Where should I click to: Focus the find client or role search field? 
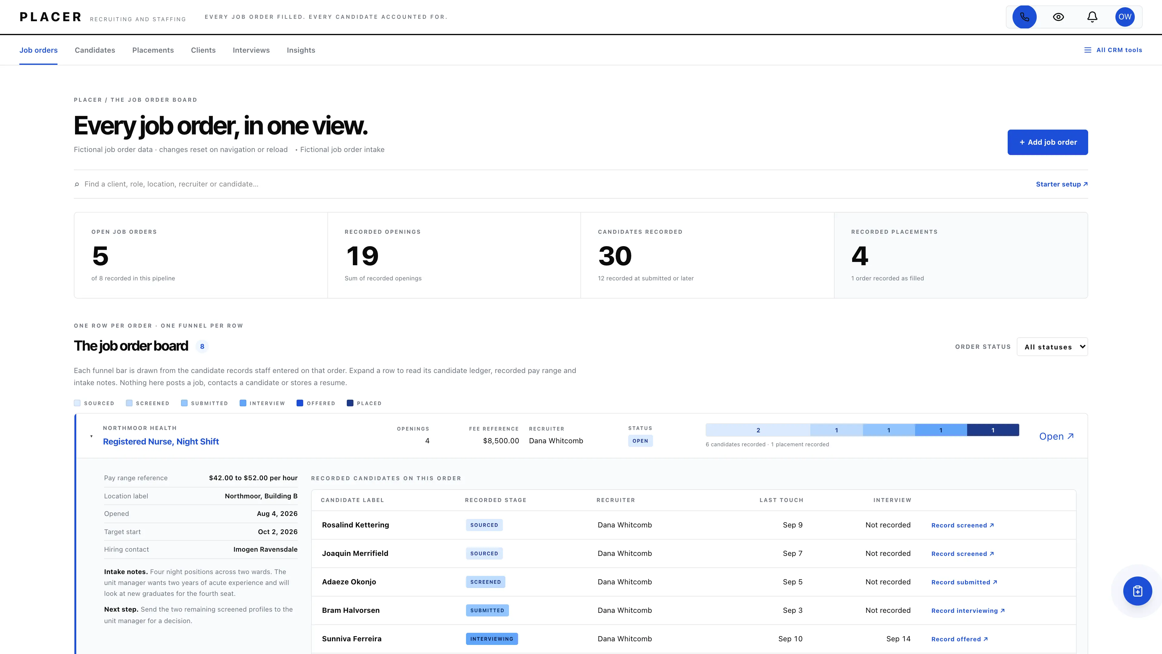coord(555,184)
